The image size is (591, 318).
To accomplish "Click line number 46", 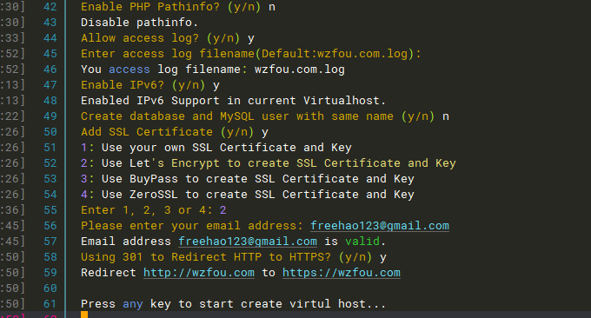I will coord(50,70).
